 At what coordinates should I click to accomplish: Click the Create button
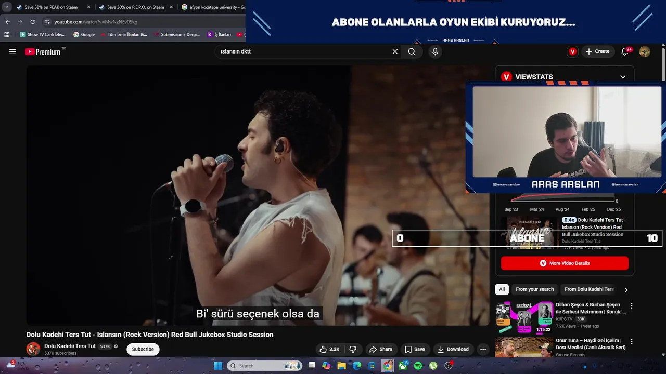click(x=597, y=51)
